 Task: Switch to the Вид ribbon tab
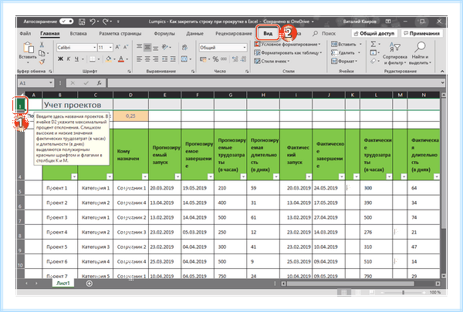268,33
